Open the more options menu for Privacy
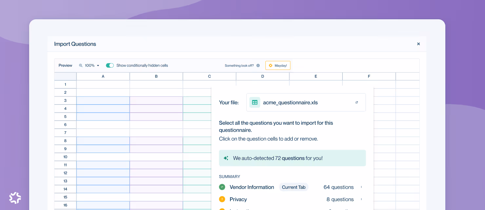 (x=361, y=199)
